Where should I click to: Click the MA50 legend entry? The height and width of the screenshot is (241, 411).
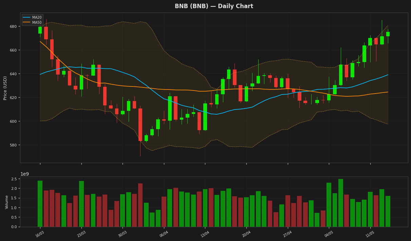(x=32, y=23)
